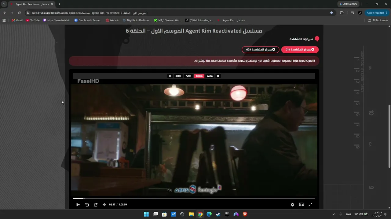Open the txAdmin bookmark
The height and width of the screenshot is (219, 391).
[112, 20]
